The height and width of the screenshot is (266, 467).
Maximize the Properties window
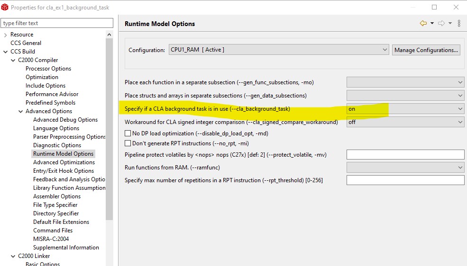pyautogui.click(x=435, y=7)
